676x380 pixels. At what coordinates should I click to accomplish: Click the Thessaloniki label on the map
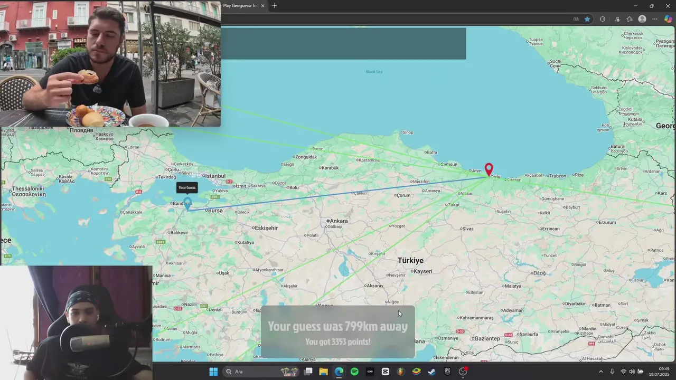(x=27, y=188)
